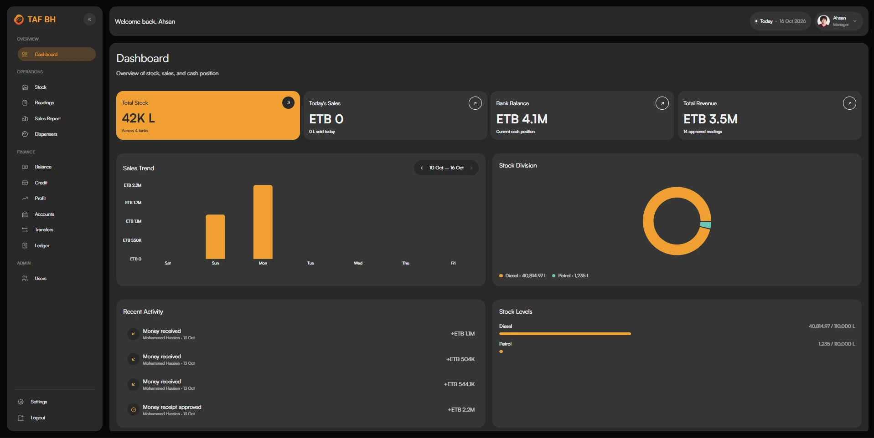
Task: Click the approved check icon for +ETB 2.2M
Action: [134, 410]
